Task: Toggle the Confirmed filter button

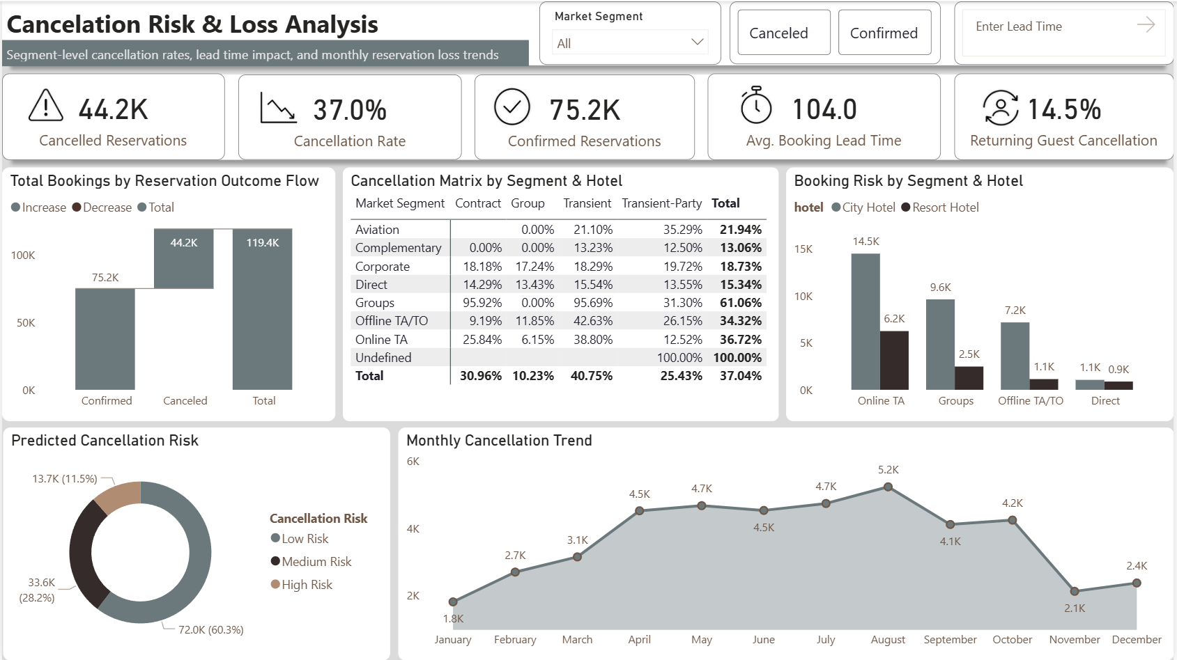Action: point(885,33)
